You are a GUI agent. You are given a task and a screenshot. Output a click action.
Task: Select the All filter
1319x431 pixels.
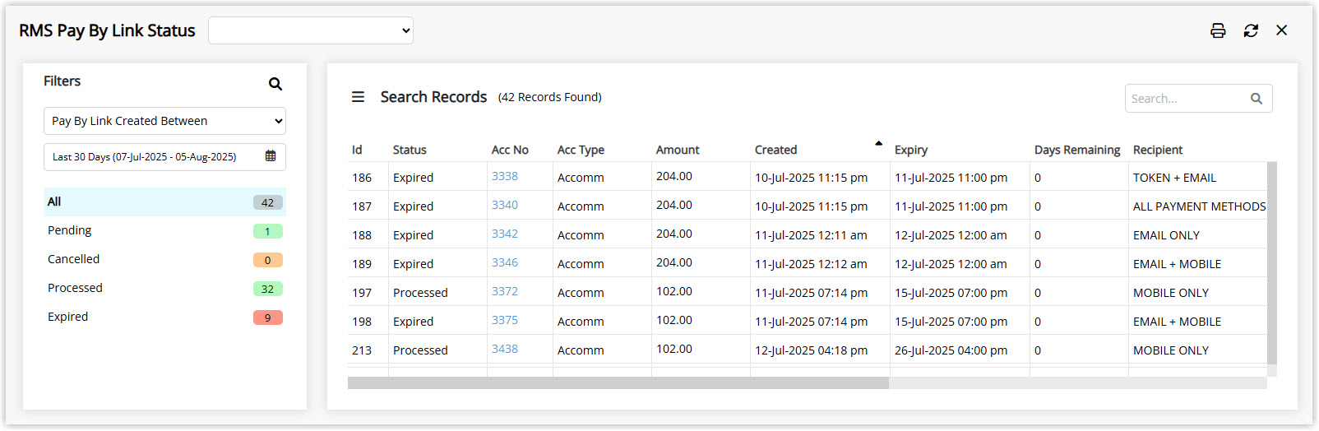tap(164, 202)
